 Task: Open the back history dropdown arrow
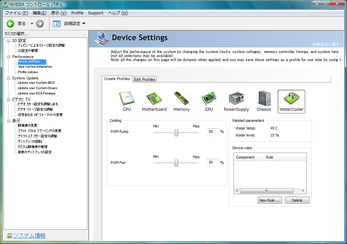click(32, 24)
